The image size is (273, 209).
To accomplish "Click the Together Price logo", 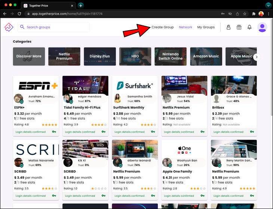I will pyautogui.click(x=9, y=27).
